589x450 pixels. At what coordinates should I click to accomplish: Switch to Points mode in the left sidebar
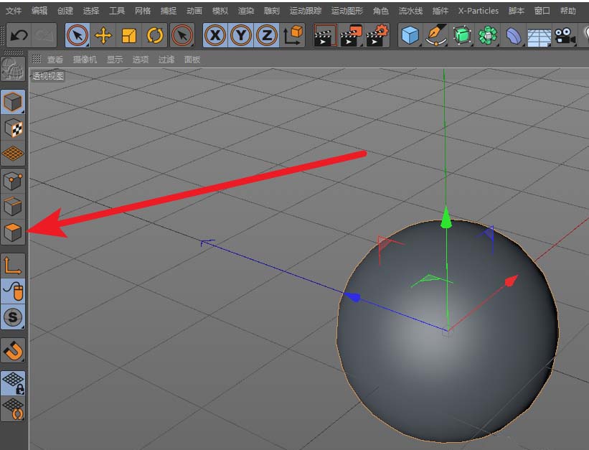(12, 178)
